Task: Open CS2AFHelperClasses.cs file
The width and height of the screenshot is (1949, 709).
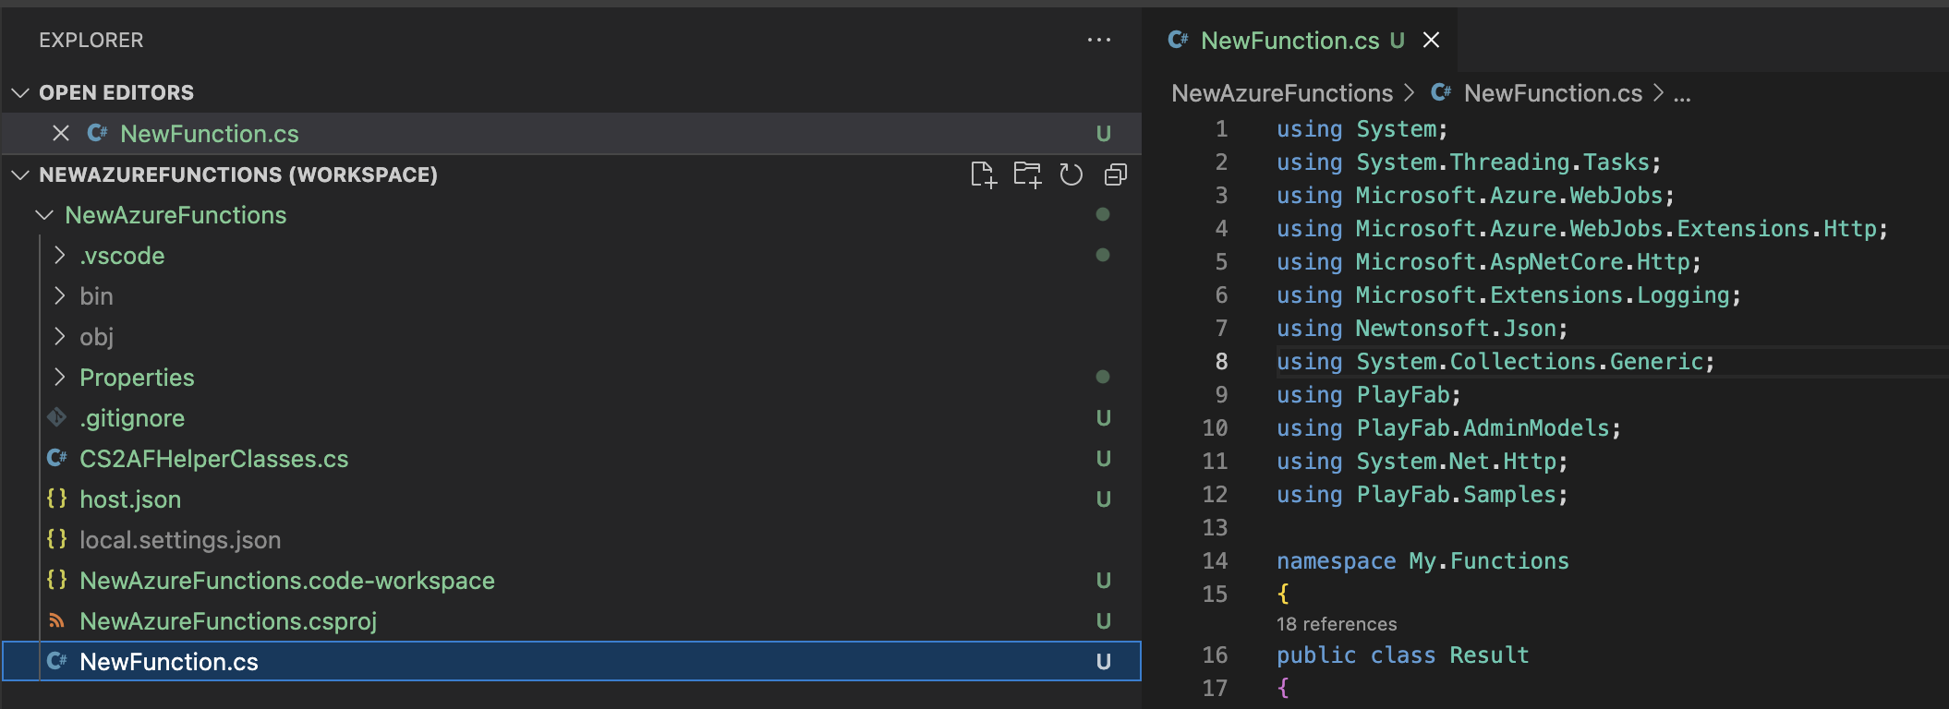Action: pyautogui.click(x=214, y=459)
